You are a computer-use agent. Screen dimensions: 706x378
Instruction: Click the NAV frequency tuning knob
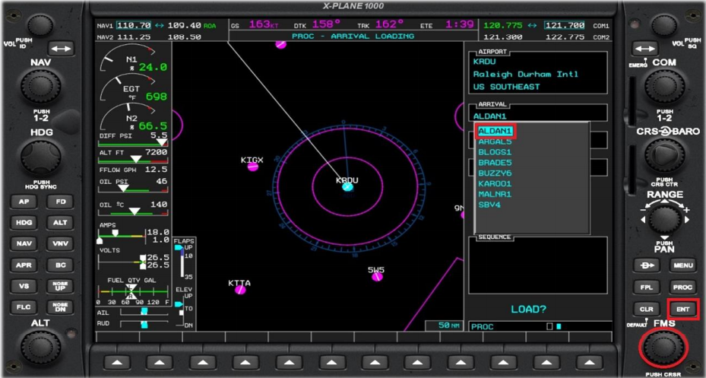coord(40,88)
